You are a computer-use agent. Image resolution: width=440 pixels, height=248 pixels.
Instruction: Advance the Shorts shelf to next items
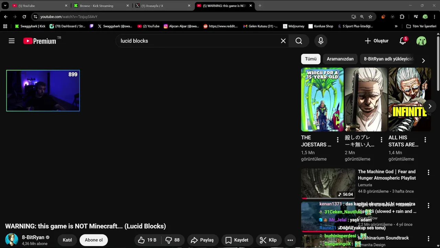click(430, 106)
